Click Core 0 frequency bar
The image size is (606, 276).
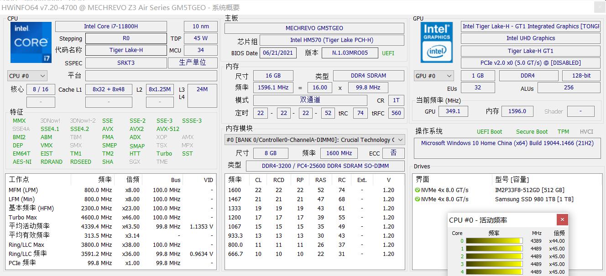(x=494, y=241)
